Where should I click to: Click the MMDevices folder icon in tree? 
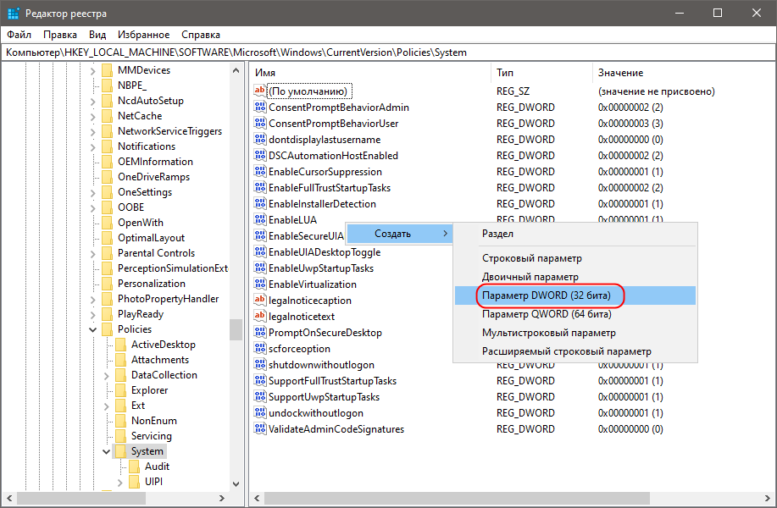click(x=107, y=70)
